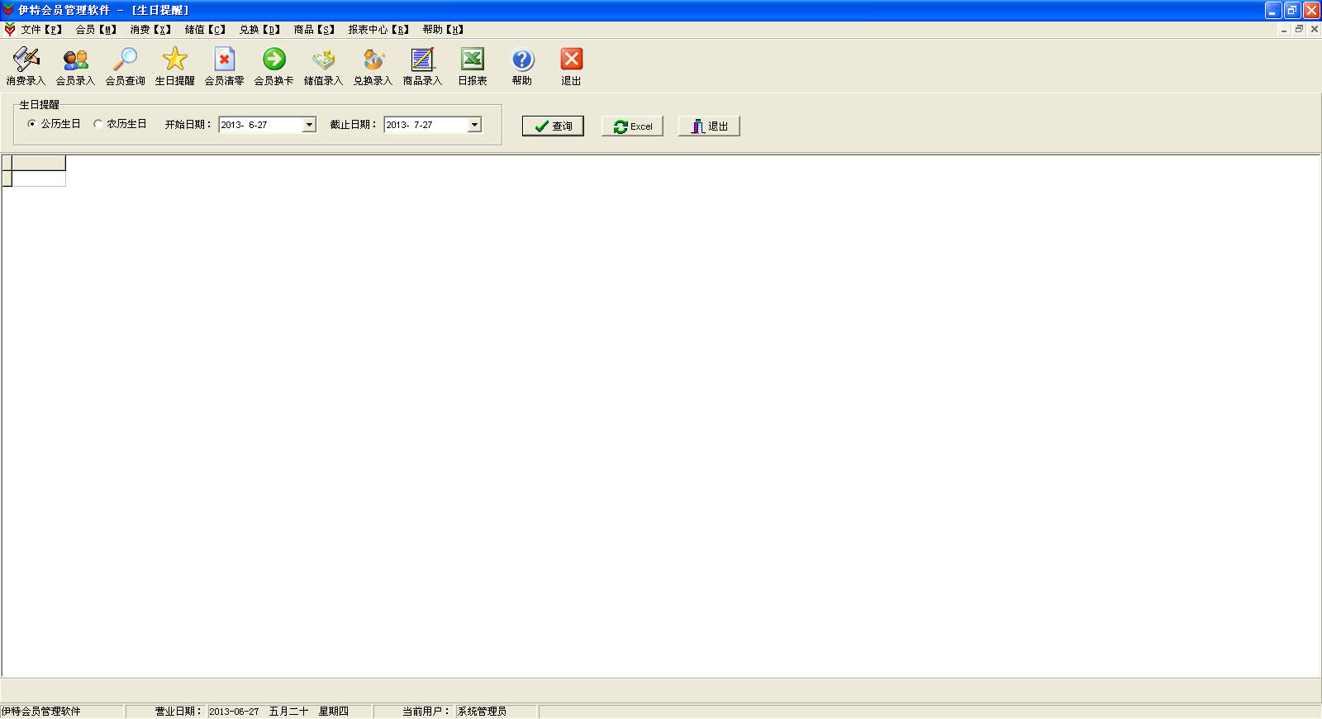Click the red 退出 toolbar icon
Image resolution: width=1322 pixels, height=719 pixels.
571,66
